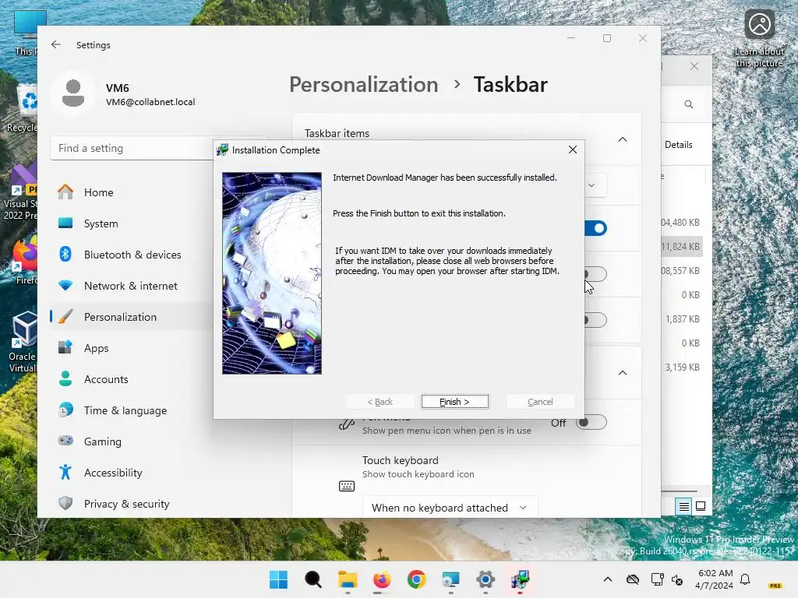Click the Time & language clock icon
Viewport: 798px width, 598px height.
tap(65, 410)
